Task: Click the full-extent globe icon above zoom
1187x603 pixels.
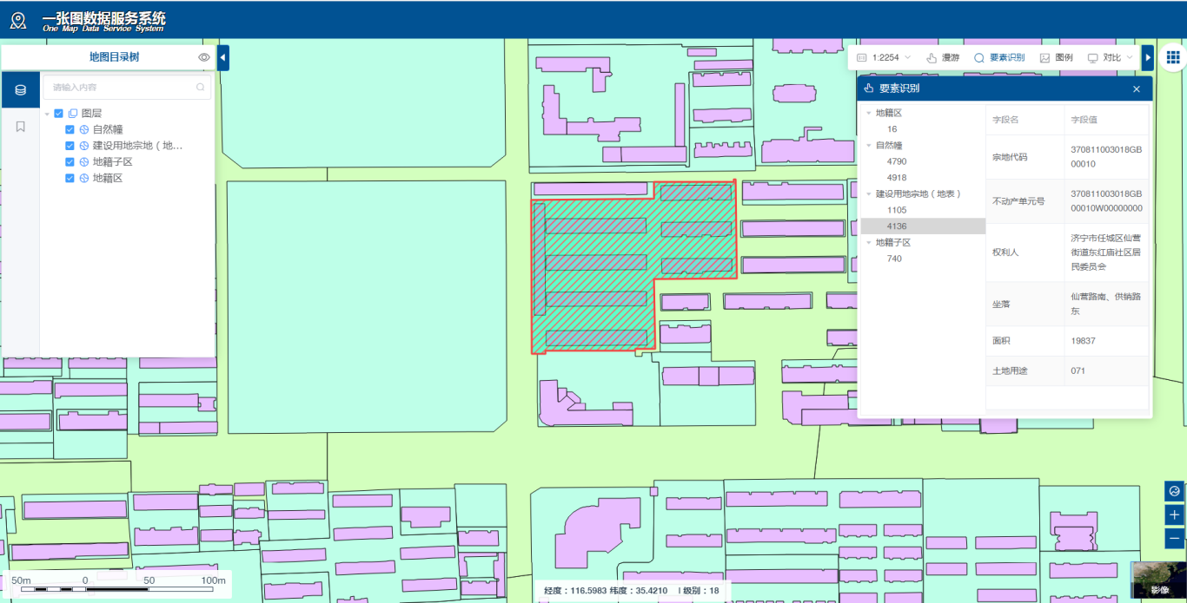Action: pyautogui.click(x=1174, y=491)
